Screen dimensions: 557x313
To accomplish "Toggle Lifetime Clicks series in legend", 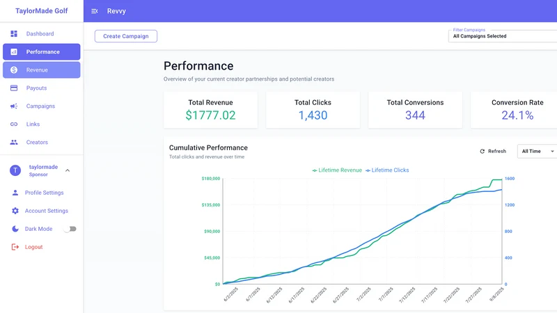I will click(387, 170).
